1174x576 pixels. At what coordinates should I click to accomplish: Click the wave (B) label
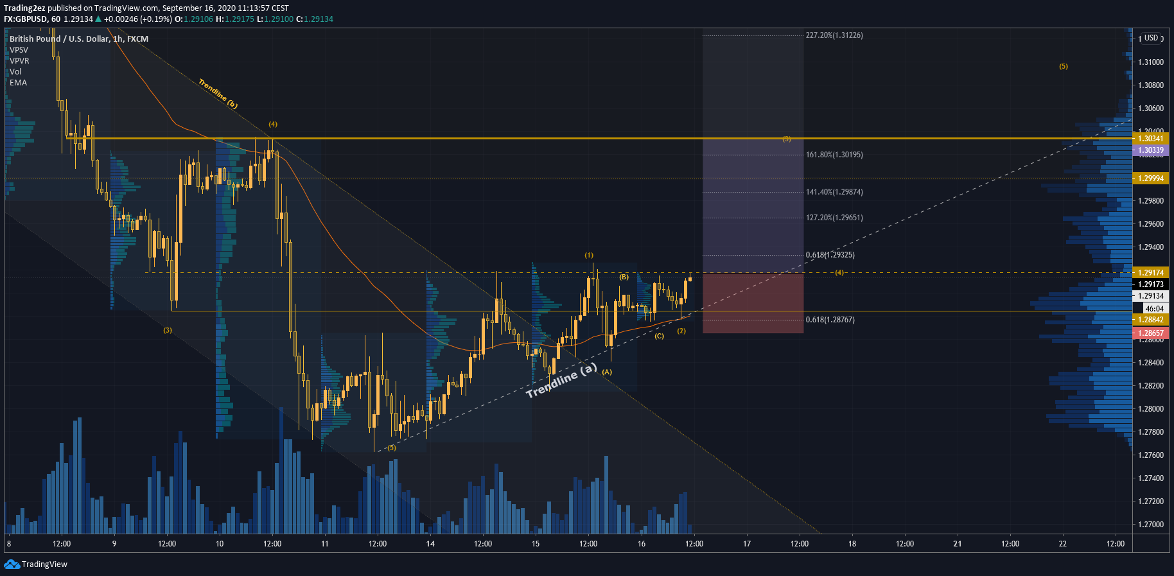coord(624,277)
